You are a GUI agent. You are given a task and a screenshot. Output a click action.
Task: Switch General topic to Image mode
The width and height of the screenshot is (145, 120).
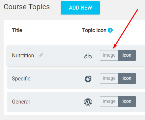109,102
